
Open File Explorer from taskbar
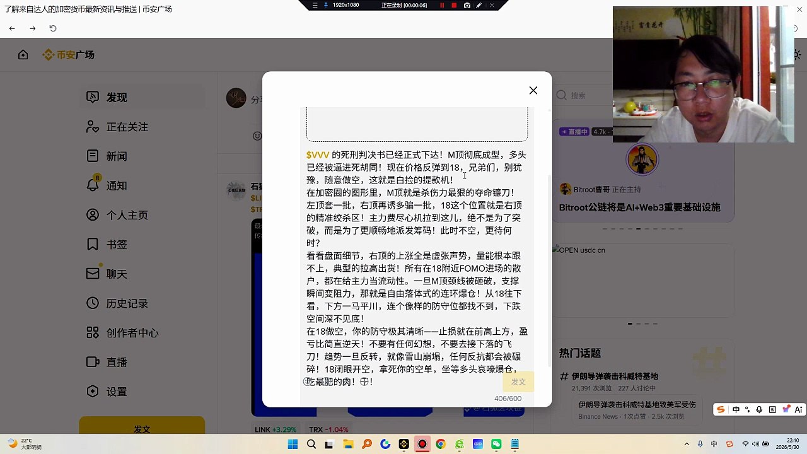(348, 445)
